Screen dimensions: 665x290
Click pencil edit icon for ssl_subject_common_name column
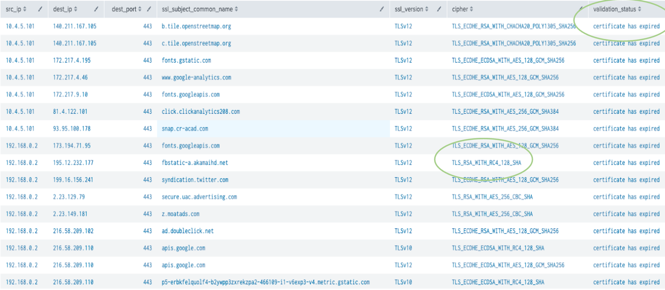pos(382,9)
